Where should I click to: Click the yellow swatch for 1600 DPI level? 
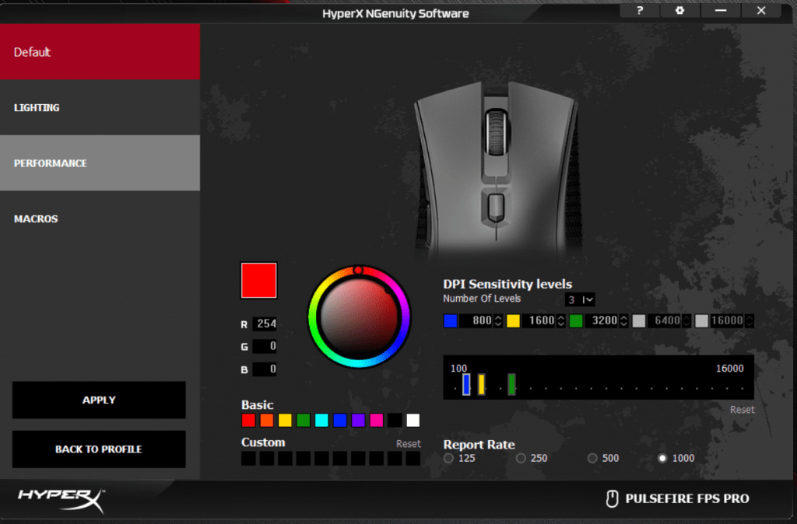(x=514, y=321)
